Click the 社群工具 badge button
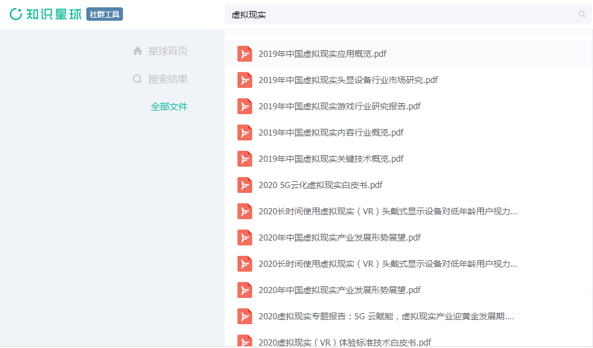This screenshot has width=593, height=348. click(105, 14)
